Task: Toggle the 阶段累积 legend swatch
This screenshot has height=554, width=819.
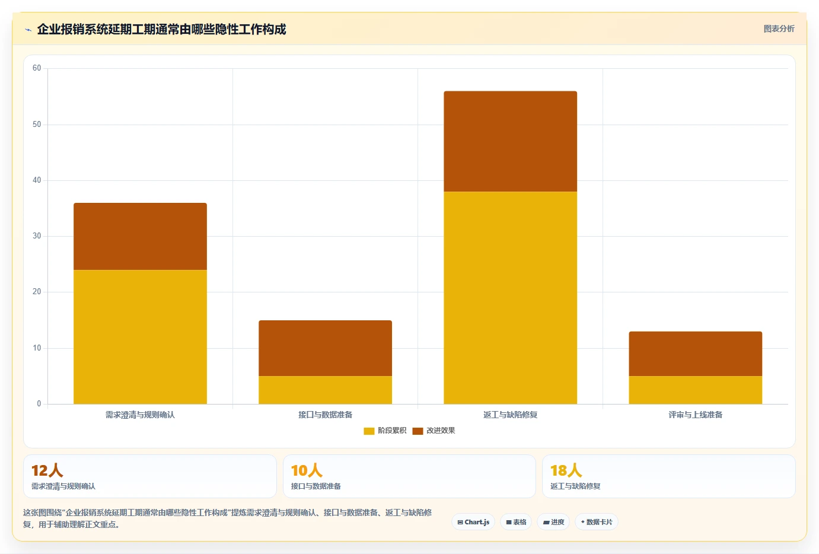Action: 369,431
